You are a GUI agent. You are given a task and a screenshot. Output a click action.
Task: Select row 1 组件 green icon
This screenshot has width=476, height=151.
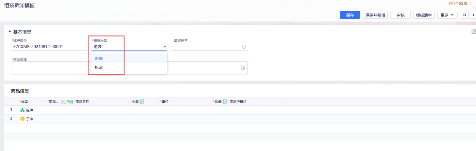(x=22, y=110)
